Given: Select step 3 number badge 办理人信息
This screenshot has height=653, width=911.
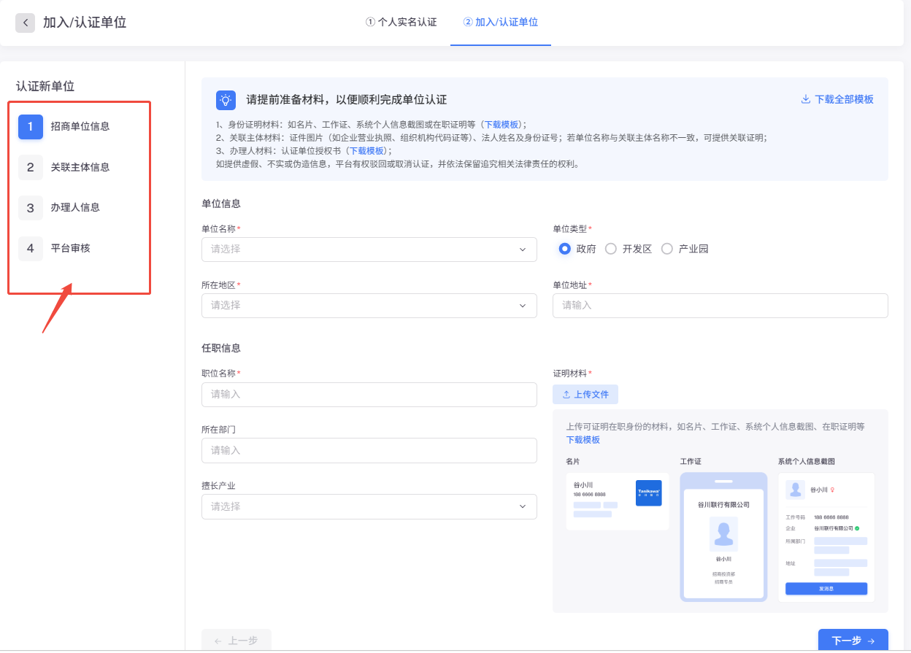Looking at the screenshot, I should tap(31, 208).
